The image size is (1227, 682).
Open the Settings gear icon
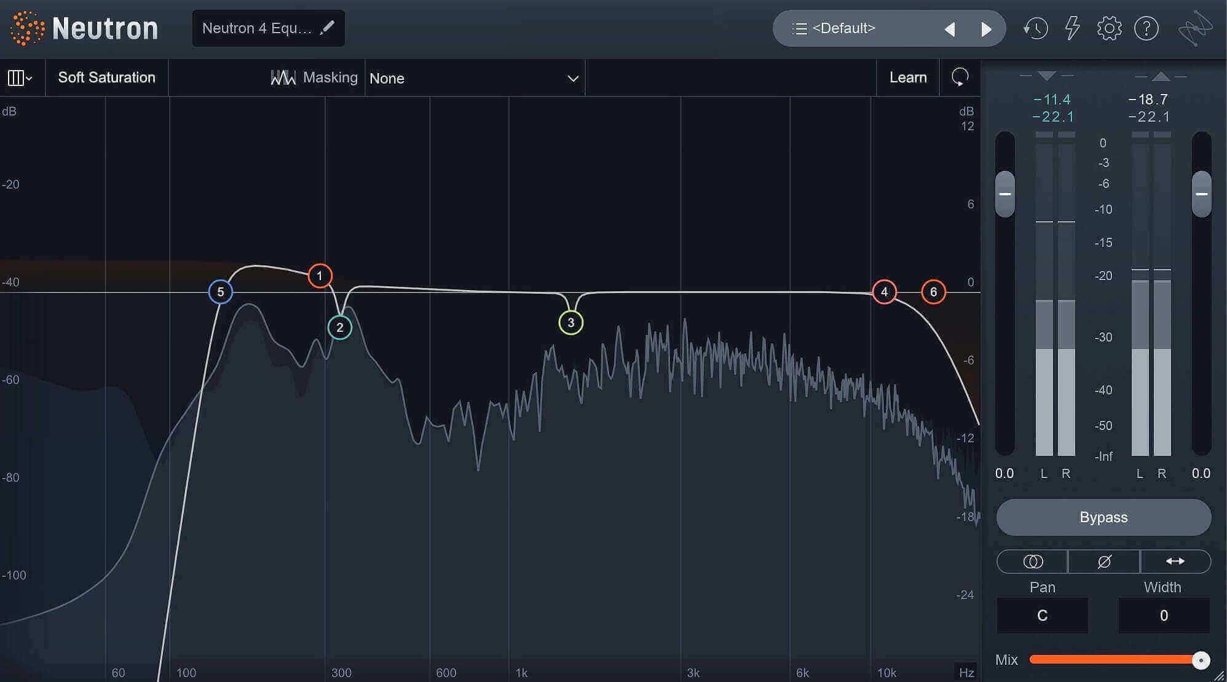tap(1109, 28)
